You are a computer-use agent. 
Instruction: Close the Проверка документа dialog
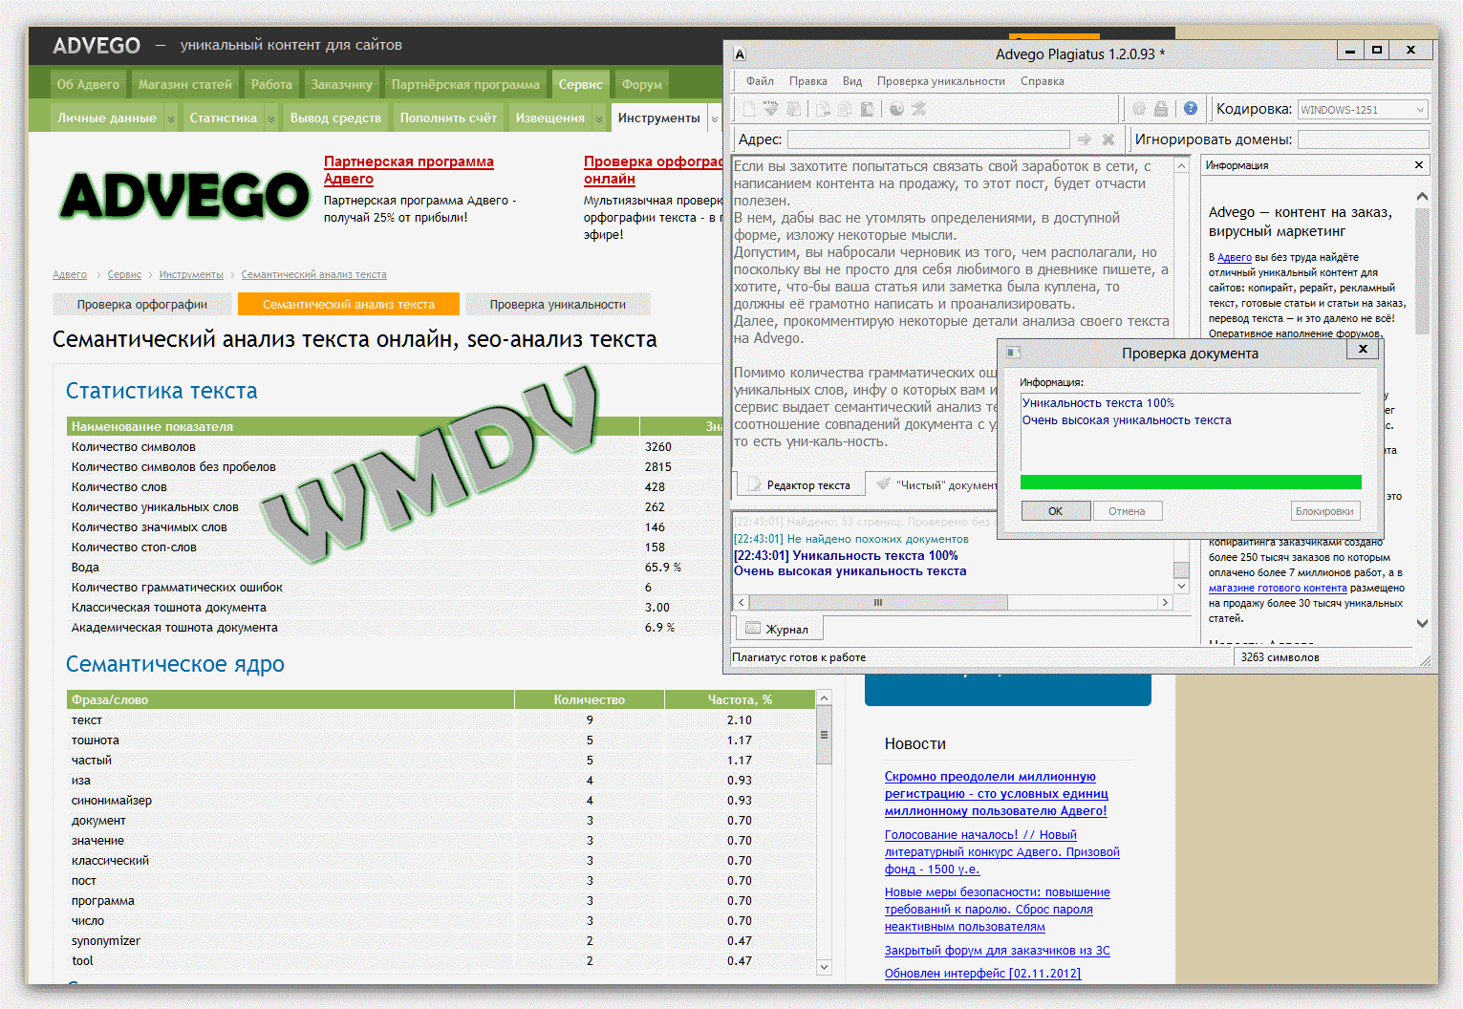tap(1363, 349)
